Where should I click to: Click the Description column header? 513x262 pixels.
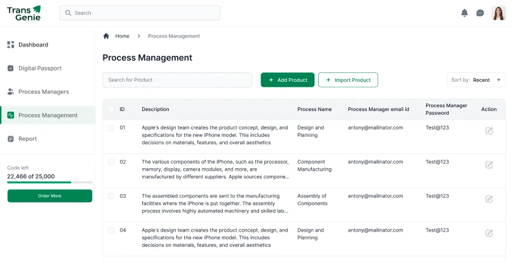156,109
